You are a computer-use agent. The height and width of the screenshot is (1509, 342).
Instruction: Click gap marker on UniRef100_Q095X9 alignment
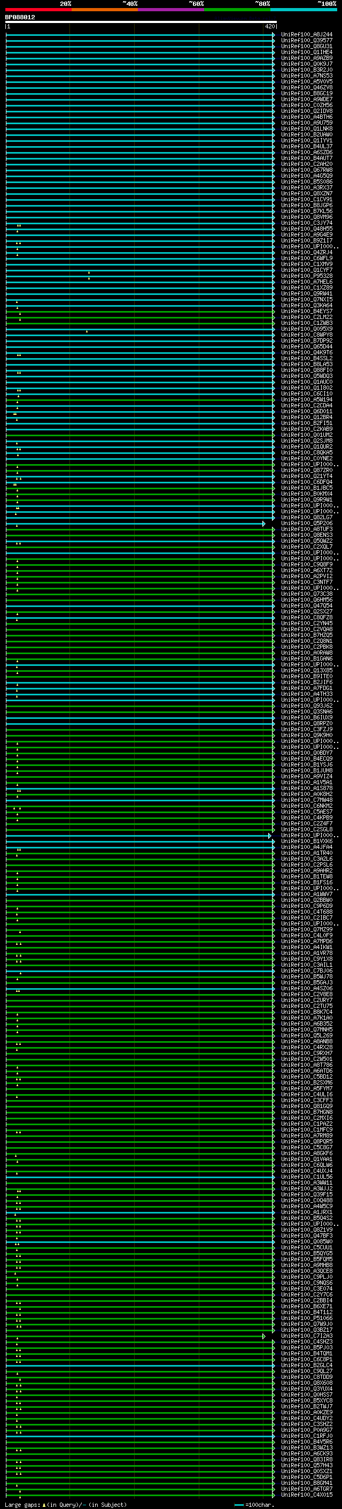coord(87,331)
